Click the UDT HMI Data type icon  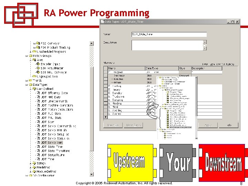[x=38, y=97]
